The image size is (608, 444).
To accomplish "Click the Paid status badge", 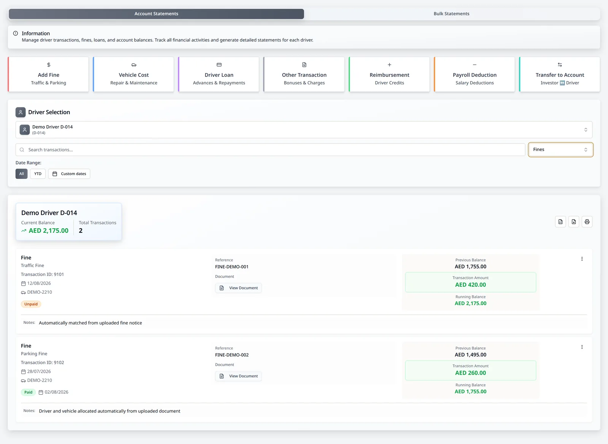I will click(x=28, y=392).
